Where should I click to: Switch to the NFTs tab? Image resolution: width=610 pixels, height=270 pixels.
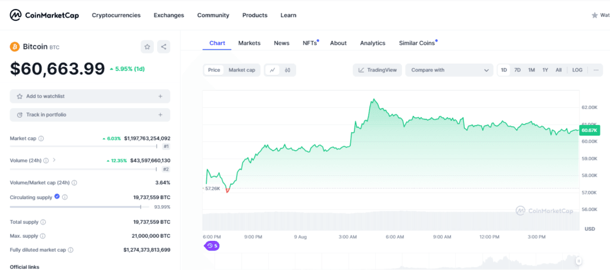click(x=310, y=43)
